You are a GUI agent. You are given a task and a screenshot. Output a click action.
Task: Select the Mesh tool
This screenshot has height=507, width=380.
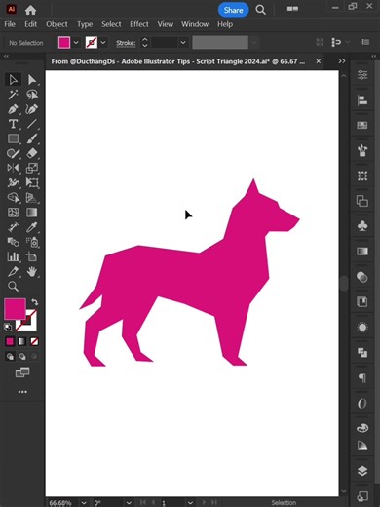click(x=13, y=213)
